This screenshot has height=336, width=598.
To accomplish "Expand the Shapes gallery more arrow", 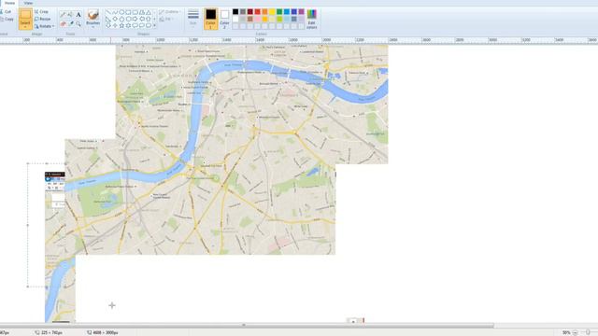I will [x=154, y=25].
